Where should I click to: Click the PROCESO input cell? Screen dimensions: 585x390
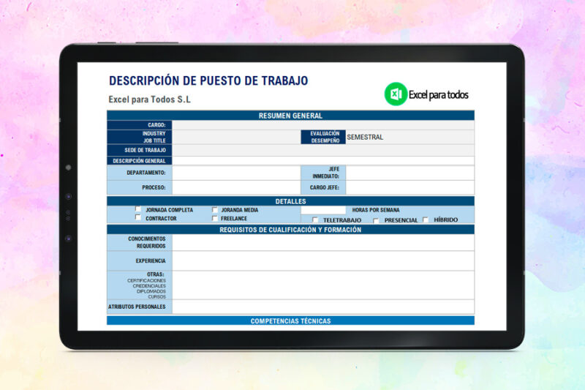(x=236, y=187)
